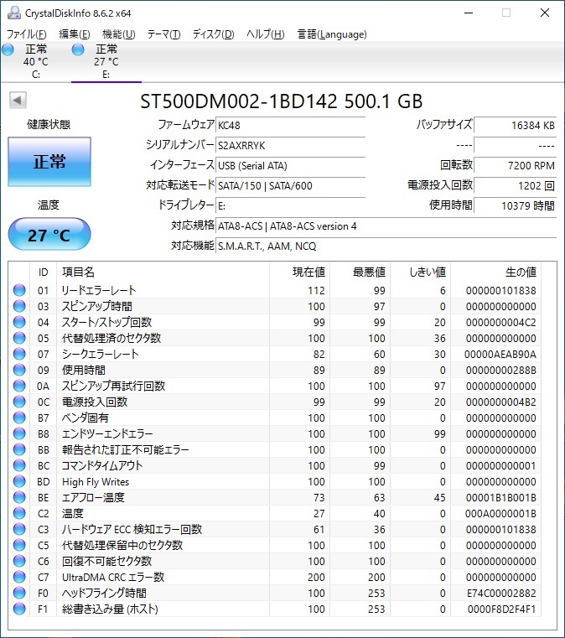Click raw value E74C00002882
The width and height of the screenshot is (565, 638).
click(501, 593)
